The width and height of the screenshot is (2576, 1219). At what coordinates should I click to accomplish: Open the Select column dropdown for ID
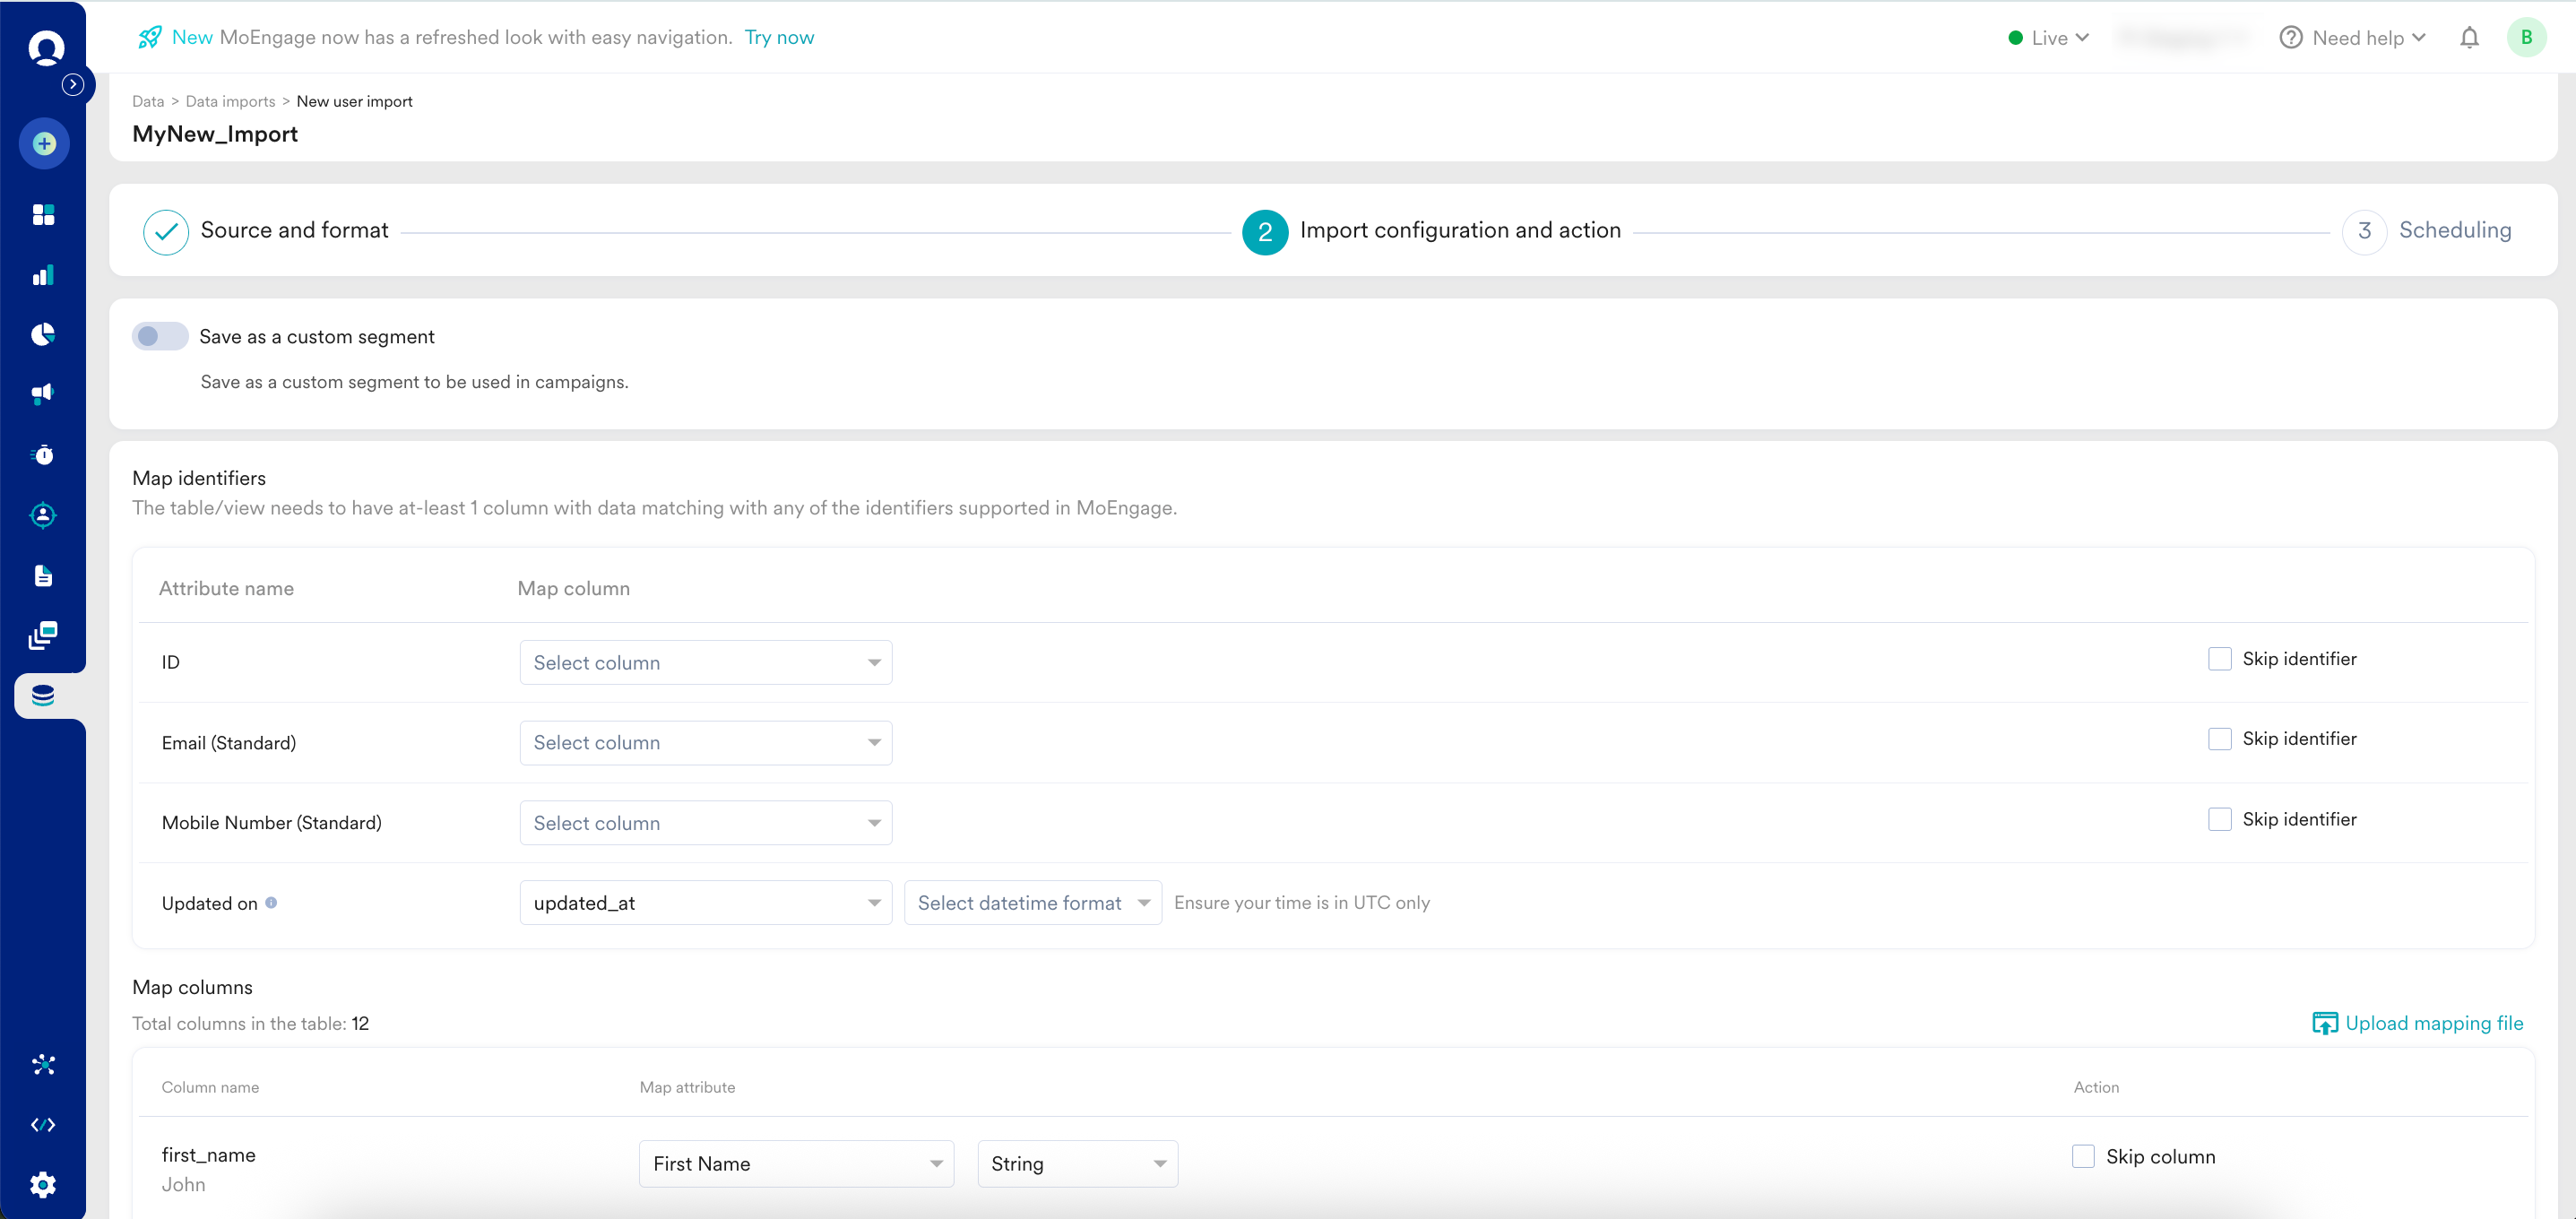(x=705, y=663)
